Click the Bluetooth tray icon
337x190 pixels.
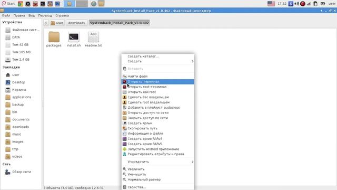coord(291,4)
